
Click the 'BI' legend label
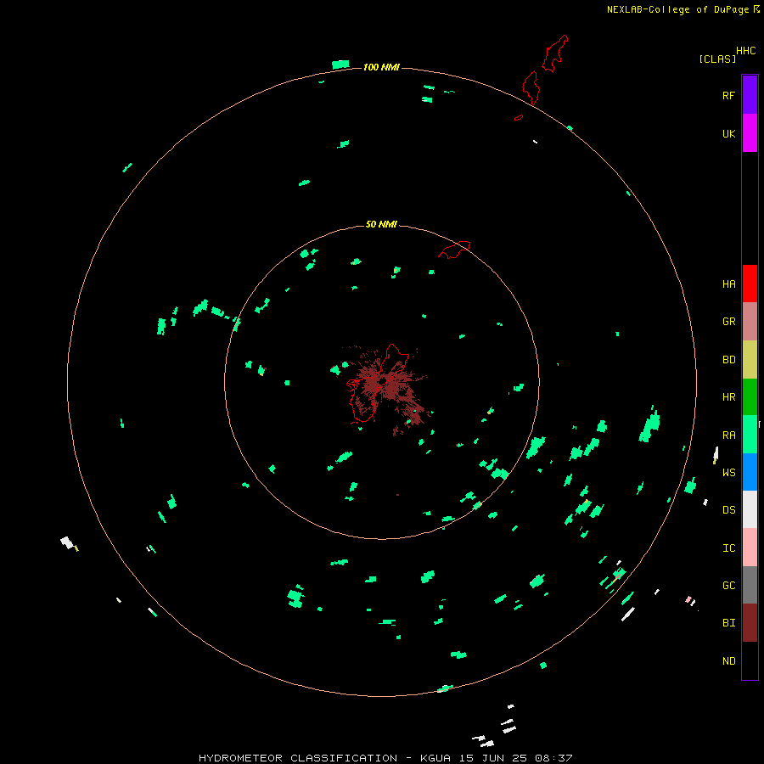click(728, 623)
